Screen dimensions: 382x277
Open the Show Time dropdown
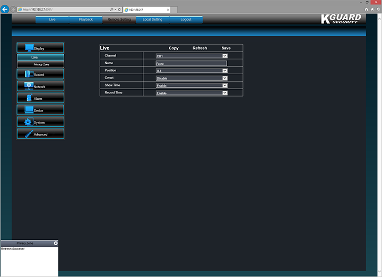(x=224, y=85)
